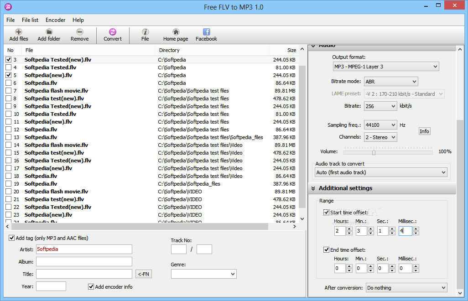Click the first Track No field
The width and height of the screenshot is (468, 301).
[179, 249]
